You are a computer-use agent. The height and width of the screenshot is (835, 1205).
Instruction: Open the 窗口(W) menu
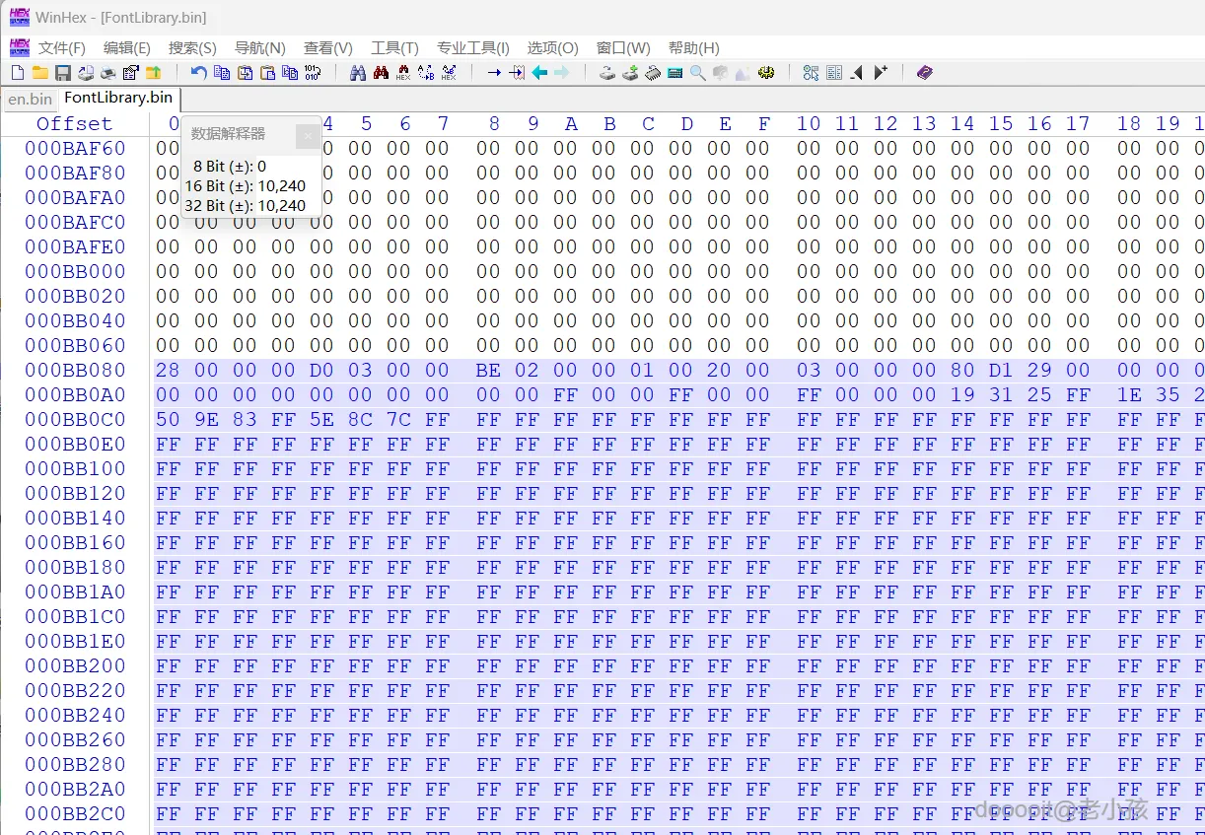tap(623, 47)
